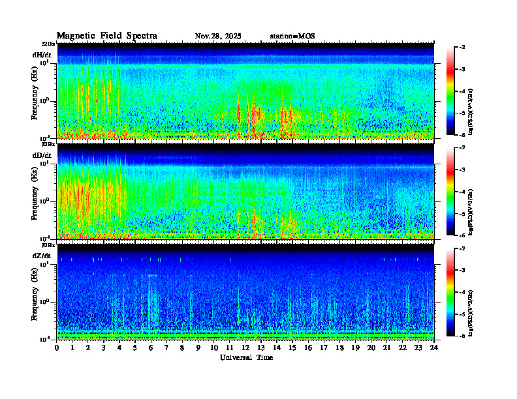Click the "Universal Time" axis title
Image resolution: width=517 pixels, height=399 pixels.
[x=246, y=357]
